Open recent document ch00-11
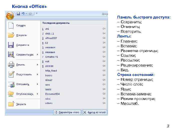This screenshot has height=135, width=180. [x=74, y=33]
